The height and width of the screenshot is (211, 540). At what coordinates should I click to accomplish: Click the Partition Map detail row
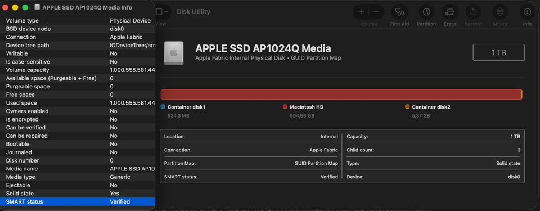pyautogui.click(x=251, y=163)
